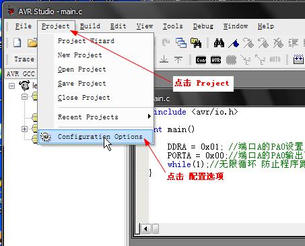This screenshot has height=246, width=305.
Task: Toggle bookmark with the blue flag icon
Action: point(234,43)
